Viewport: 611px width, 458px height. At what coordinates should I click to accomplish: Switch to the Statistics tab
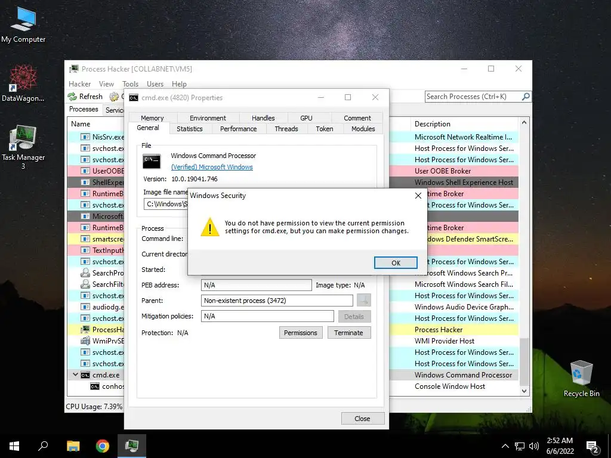tap(190, 129)
